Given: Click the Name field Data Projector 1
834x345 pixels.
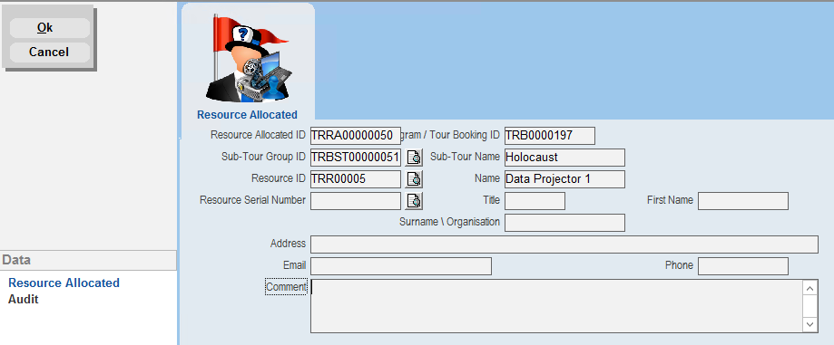Looking at the screenshot, I should click(564, 179).
